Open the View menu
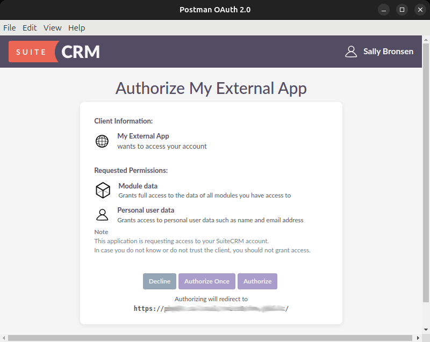This screenshot has width=430, height=342. coord(52,27)
